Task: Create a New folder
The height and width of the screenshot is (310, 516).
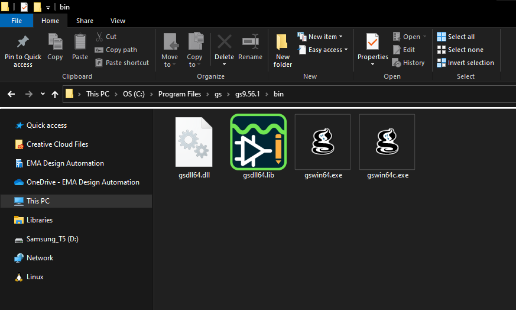Action: click(x=283, y=50)
